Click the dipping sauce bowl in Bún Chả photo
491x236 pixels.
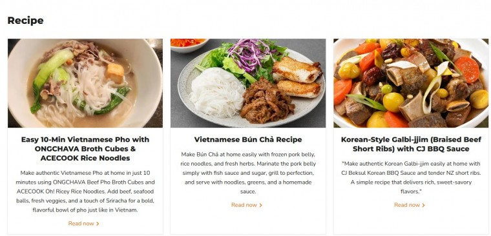pyautogui.click(x=189, y=44)
